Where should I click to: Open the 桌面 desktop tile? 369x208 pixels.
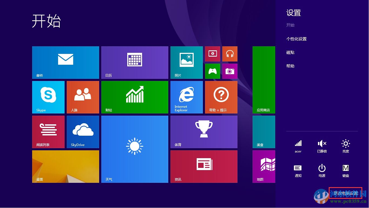pos(65,166)
